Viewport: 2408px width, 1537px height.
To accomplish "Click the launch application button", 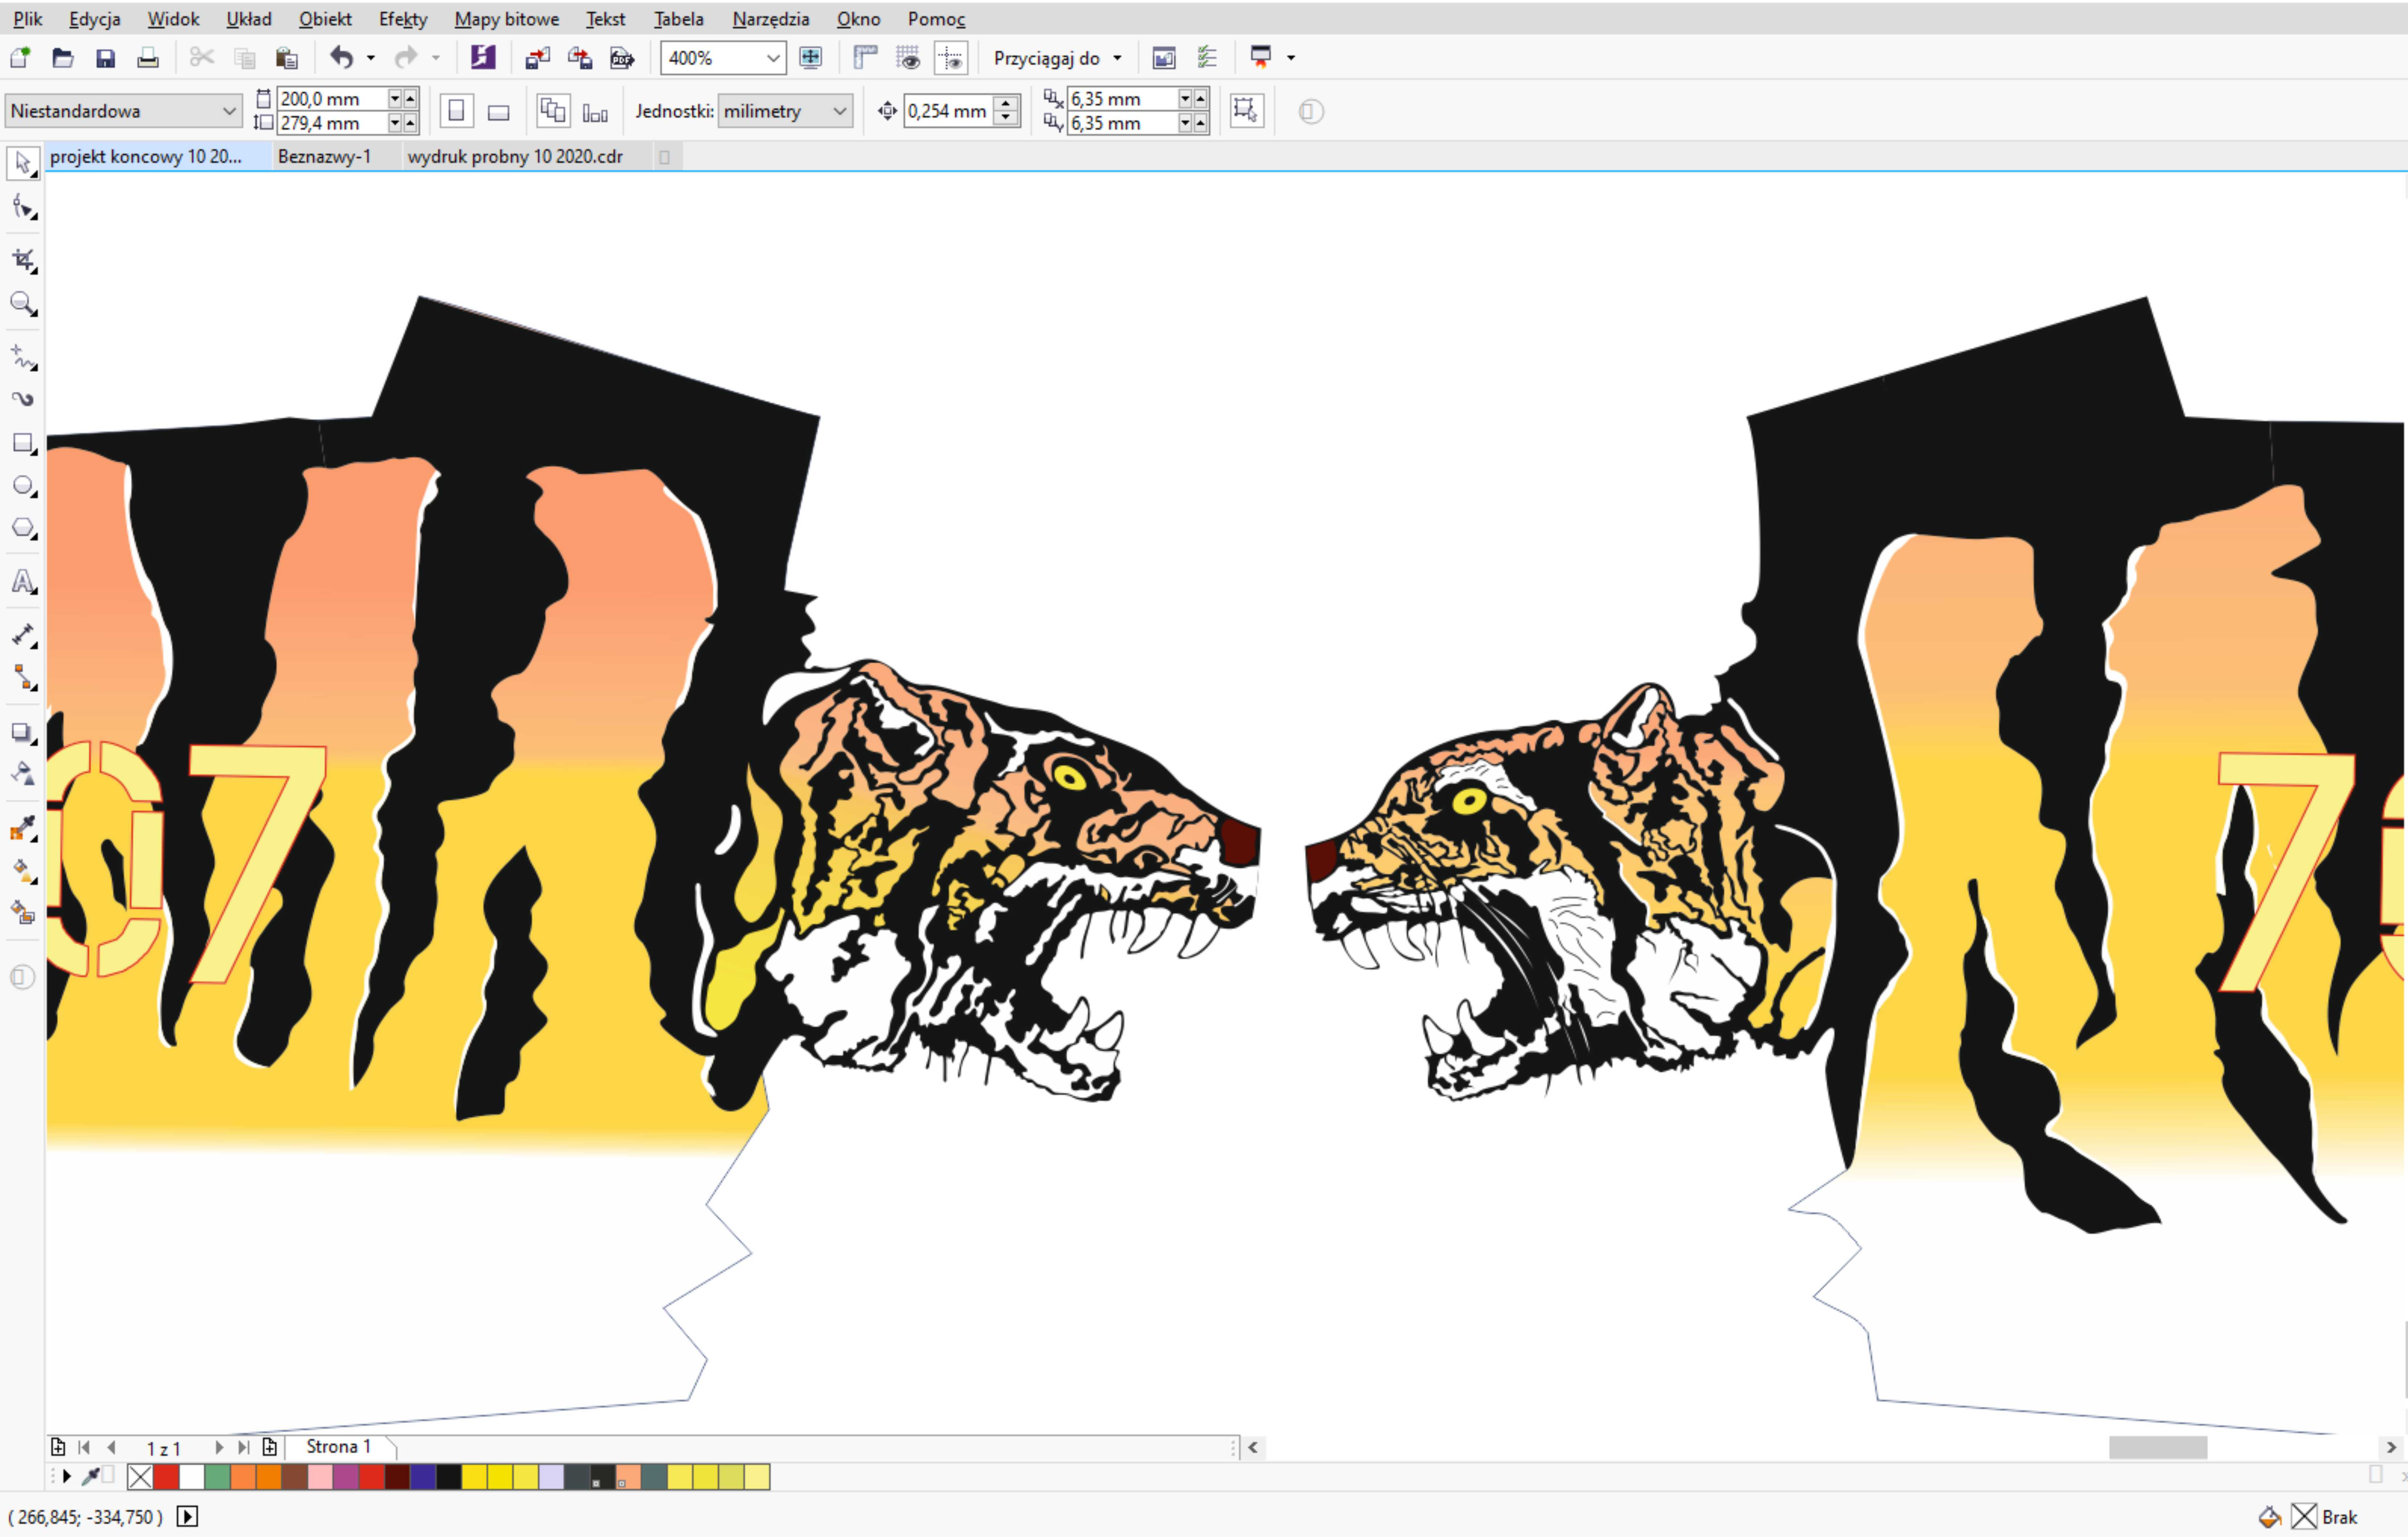I will coord(1261,58).
